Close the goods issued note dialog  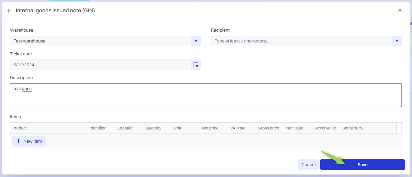pyautogui.click(x=400, y=10)
